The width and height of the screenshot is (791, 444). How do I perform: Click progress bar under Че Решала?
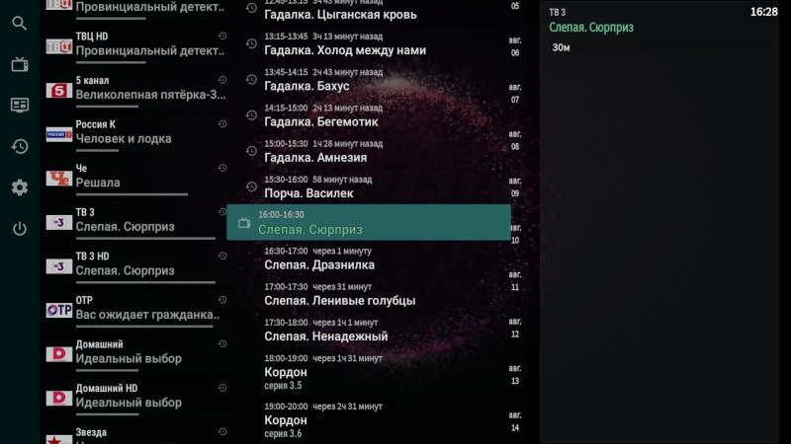[x=132, y=194]
